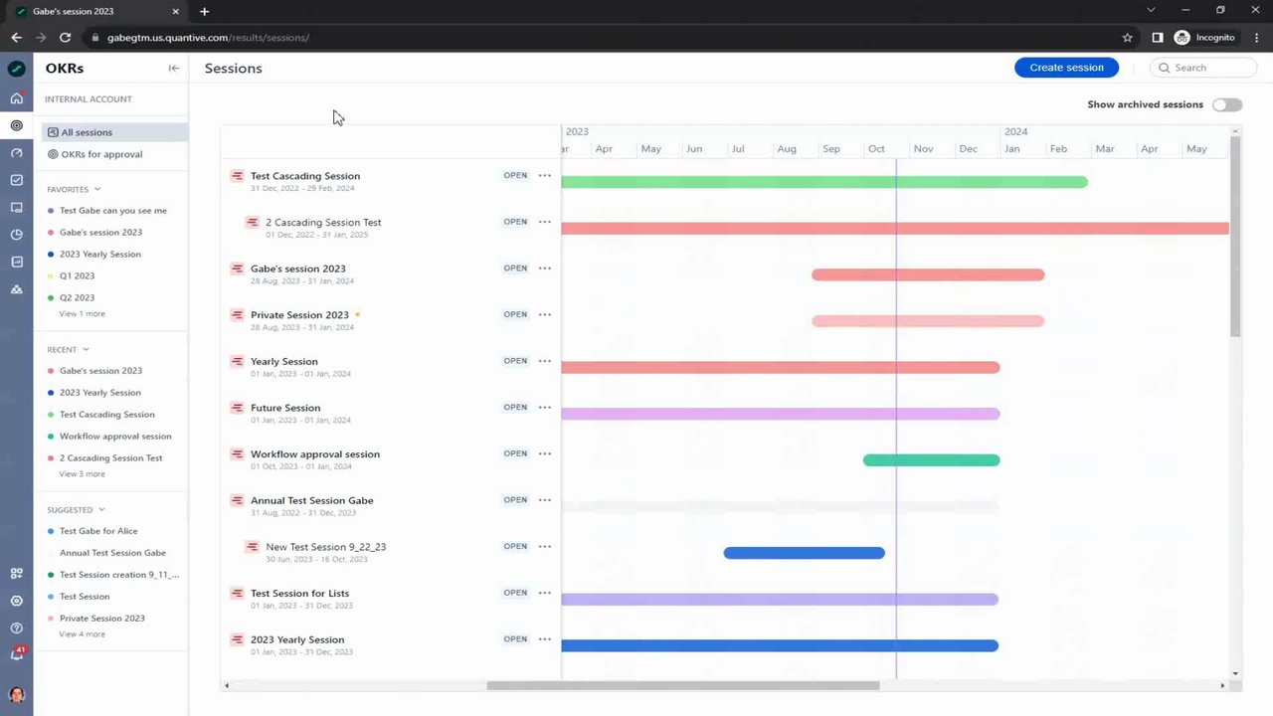Open Workflow approval session in Recent
The width and height of the screenshot is (1273, 716).
[114, 437]
